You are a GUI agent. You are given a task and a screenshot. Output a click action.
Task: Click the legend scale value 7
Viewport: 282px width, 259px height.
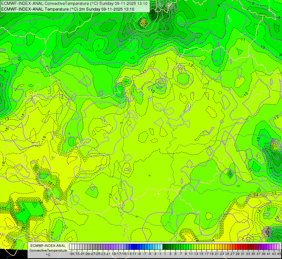(181, 254)
